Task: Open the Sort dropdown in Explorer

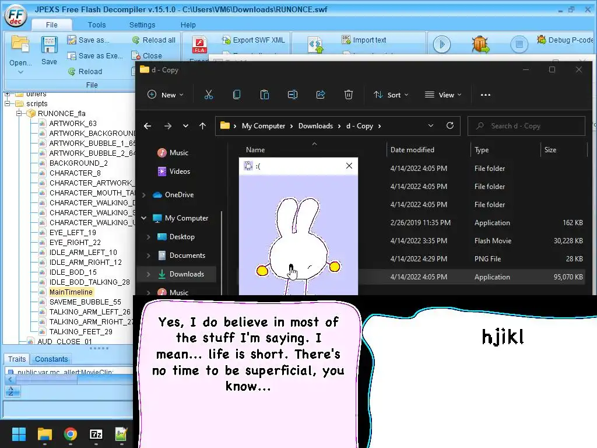Action: click(x=391, y=95)
